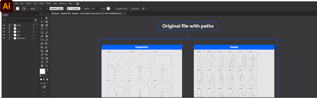Select the Eyedropper tool
This screenshot has height=98, width=317.
tap(42, 54)
